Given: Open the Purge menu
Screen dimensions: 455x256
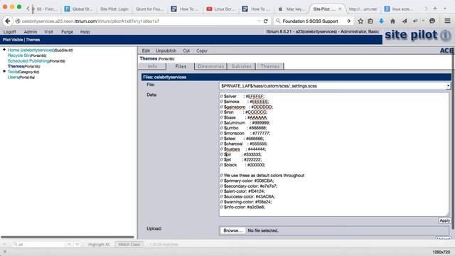Looking at the screenshot, I should click(67, 32).
